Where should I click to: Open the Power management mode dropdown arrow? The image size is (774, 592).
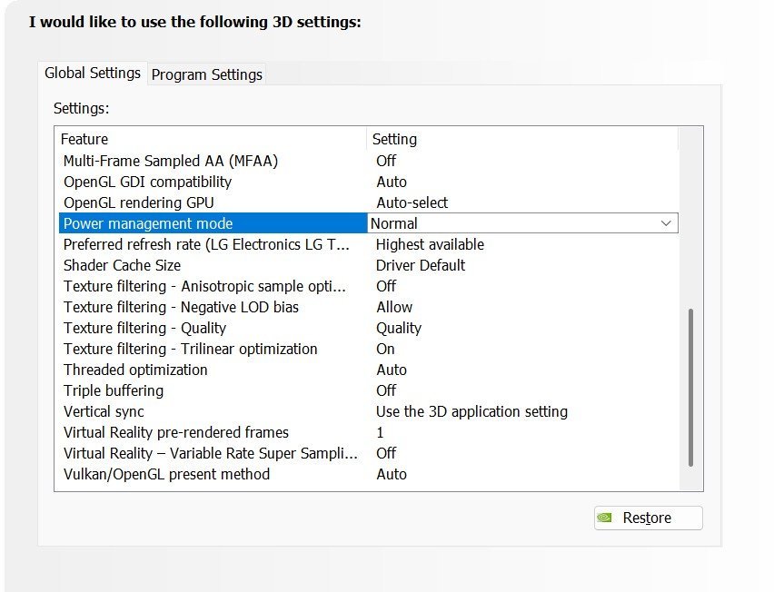(666, 223)
